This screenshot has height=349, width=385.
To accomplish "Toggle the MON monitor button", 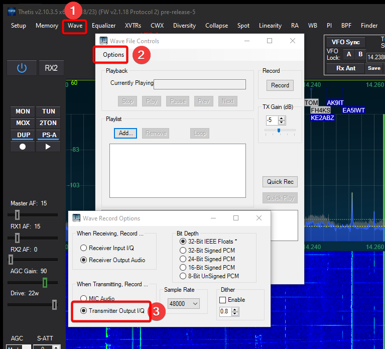I will (x=23, y=111).
